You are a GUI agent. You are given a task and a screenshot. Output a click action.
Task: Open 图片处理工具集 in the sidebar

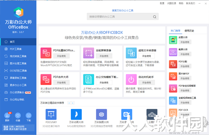(18, 63)
